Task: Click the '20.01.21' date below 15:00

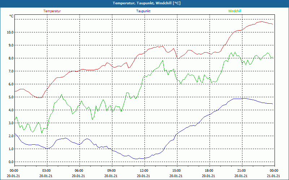Action: tap(176, 176)
